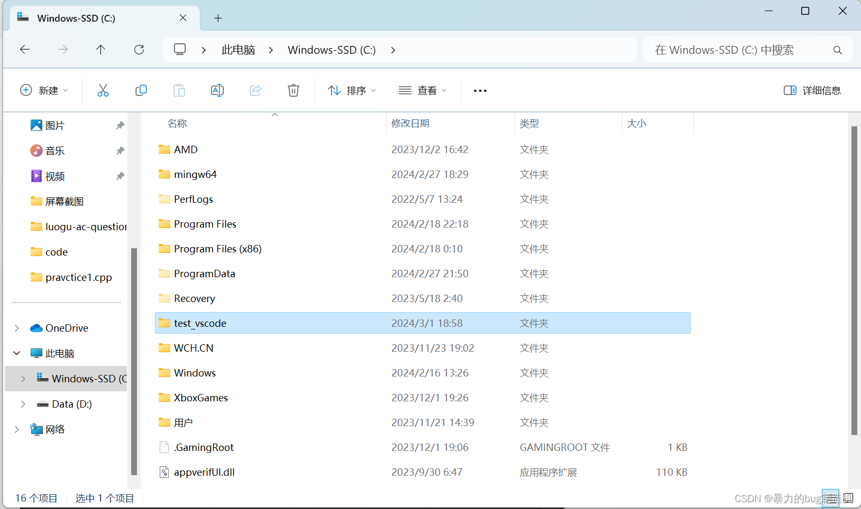
Task: Select the mingw64 folder row
Action: [423, 174]
